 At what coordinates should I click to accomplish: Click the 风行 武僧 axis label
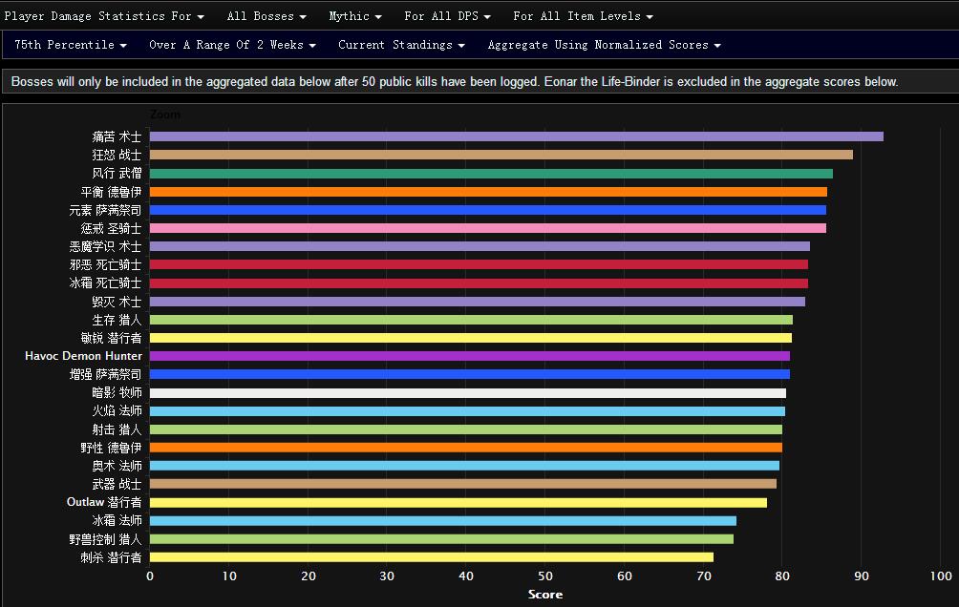pyautogui.click(x=117, y=173)
